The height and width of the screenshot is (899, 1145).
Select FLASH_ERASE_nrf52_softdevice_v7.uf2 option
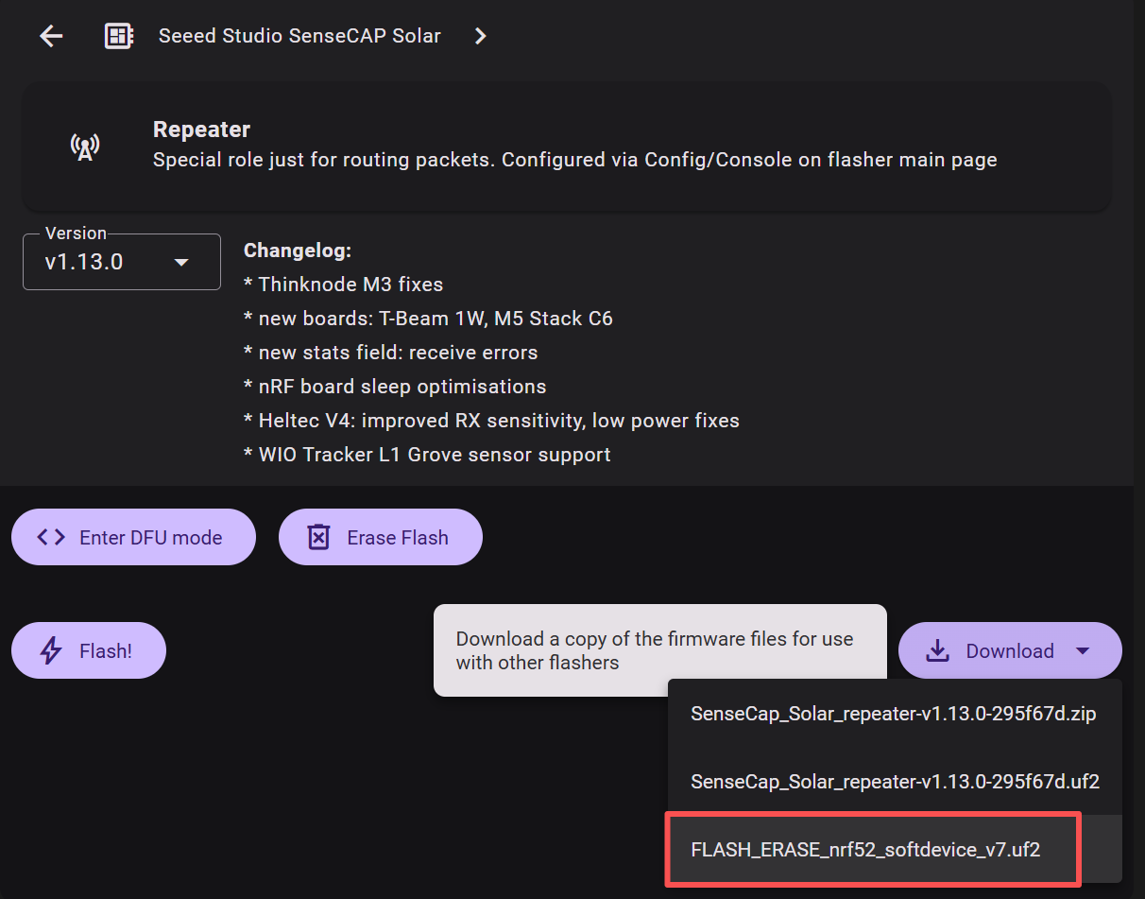pos(865,849)
